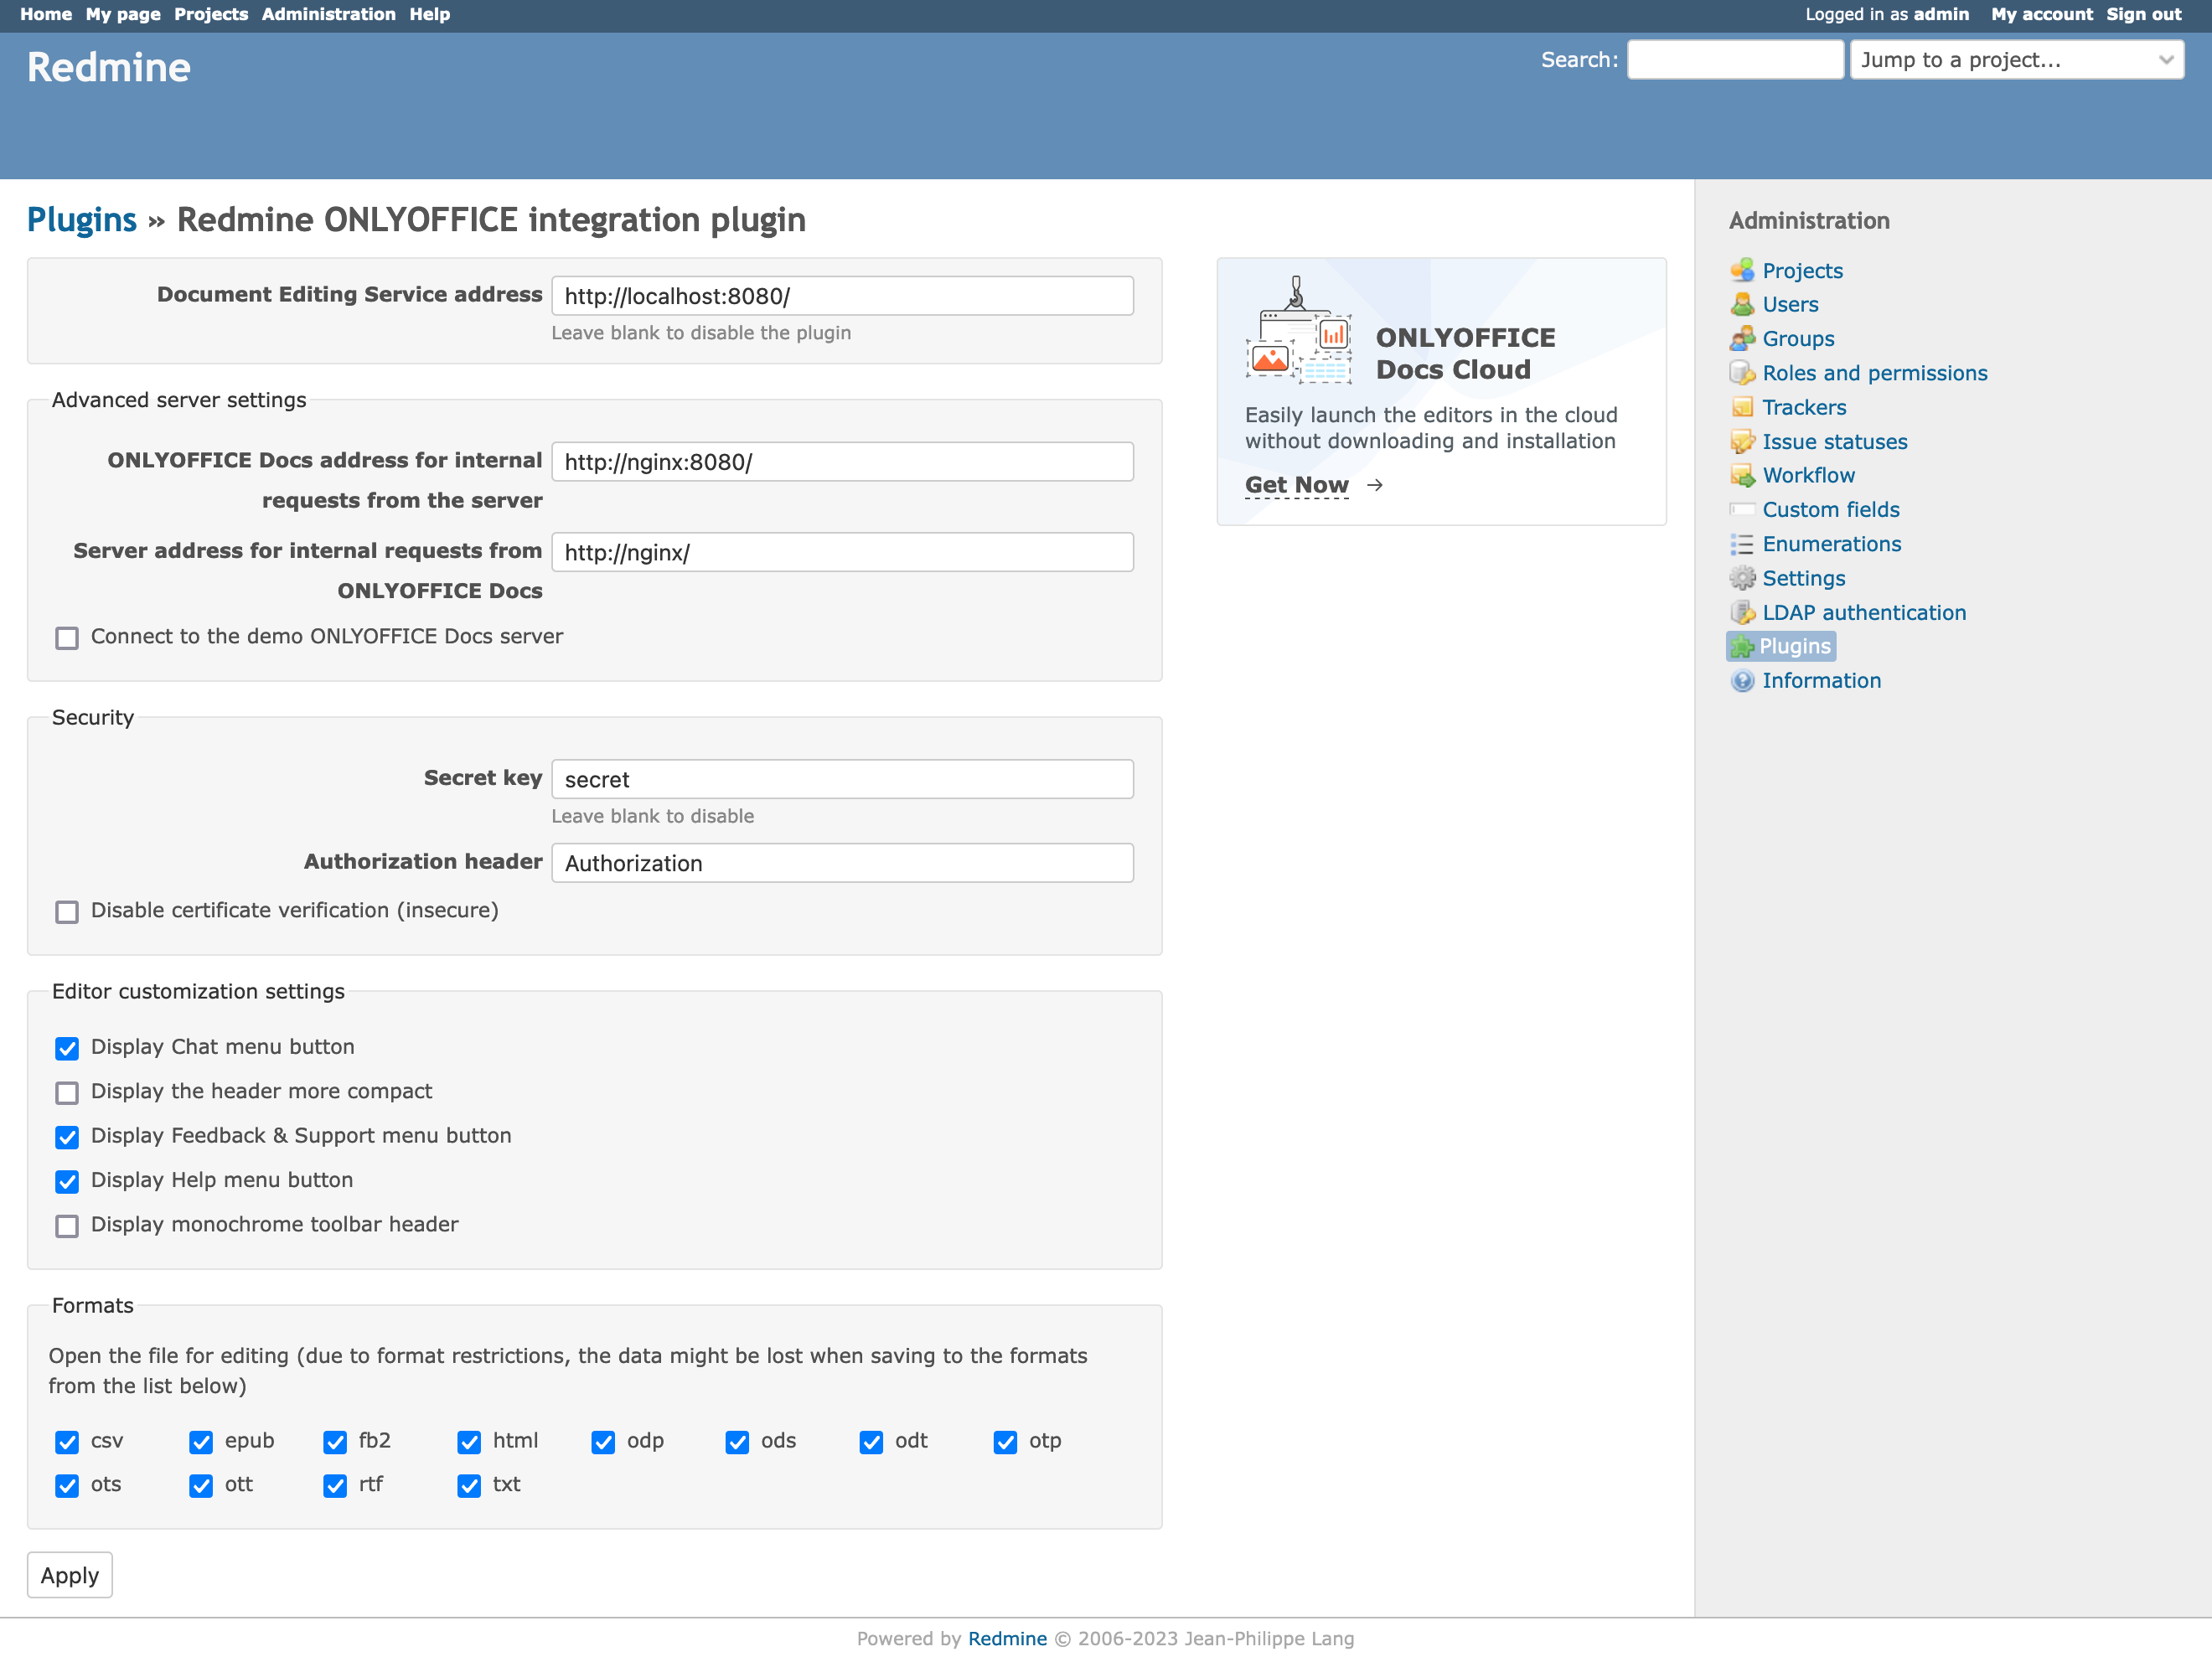The height and width of the screenshot is (1657, 2212).
Task: Open My page in the top menu
Action: 123,14
